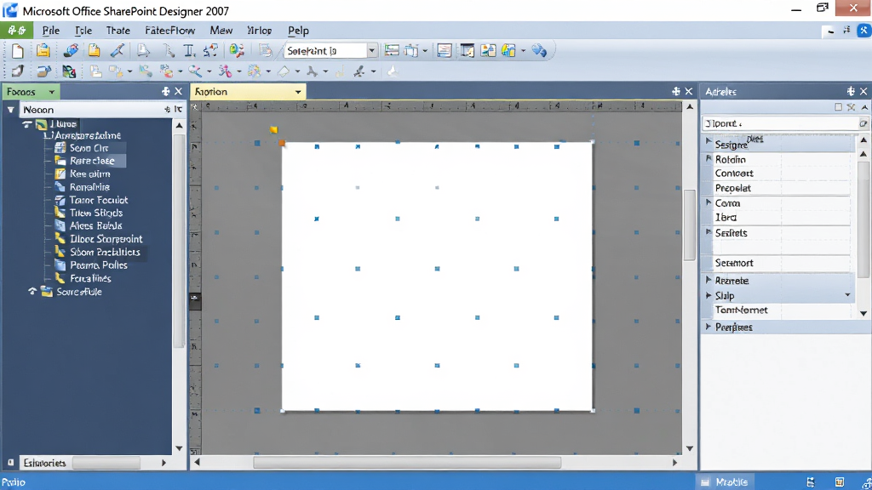The width and height of the screenshot is (872, 490).
Task: Open the Pjle menu
Action: [x=50, y=31]
